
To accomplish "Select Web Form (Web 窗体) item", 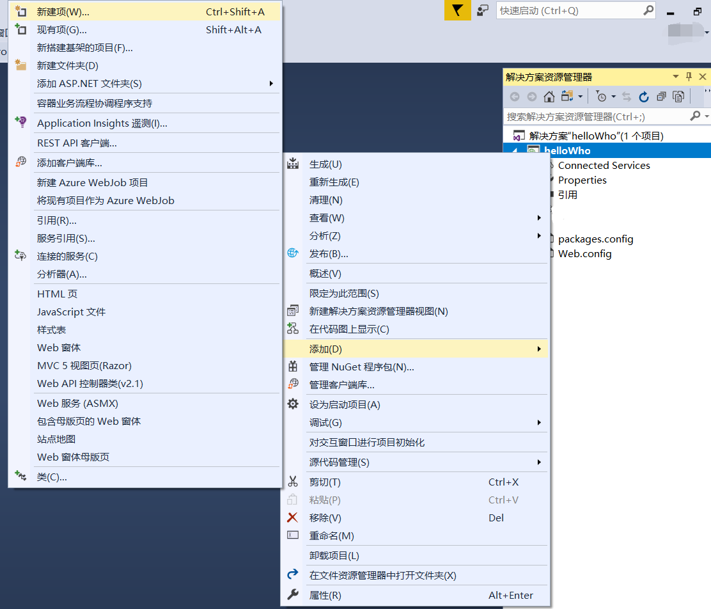I will (x=145, y=347).
